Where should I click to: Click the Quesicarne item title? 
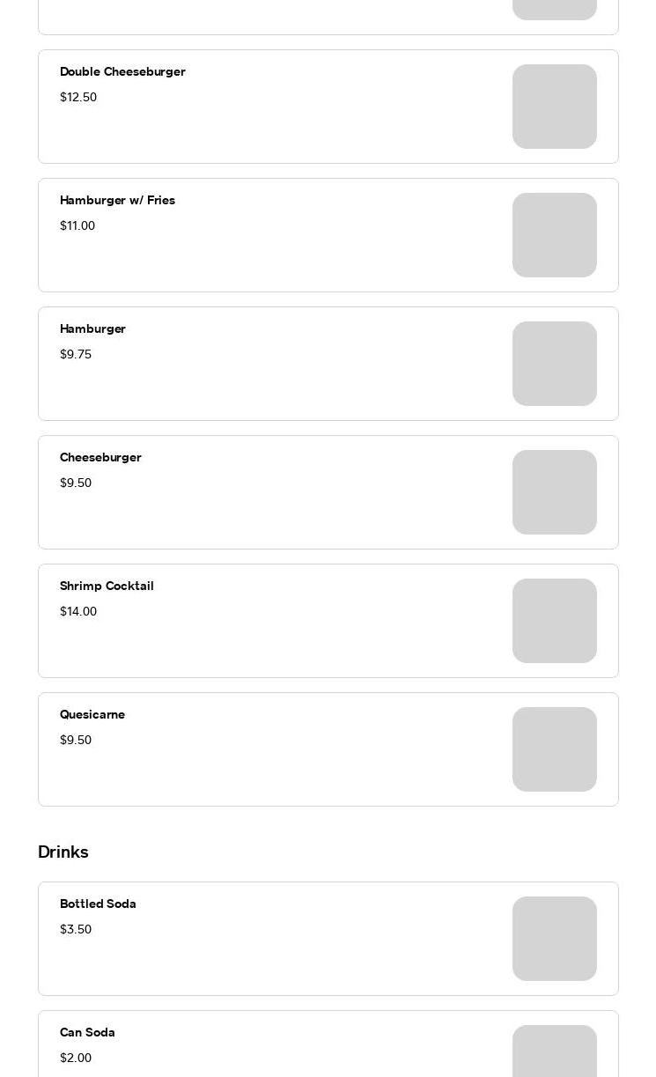(92, 714)
